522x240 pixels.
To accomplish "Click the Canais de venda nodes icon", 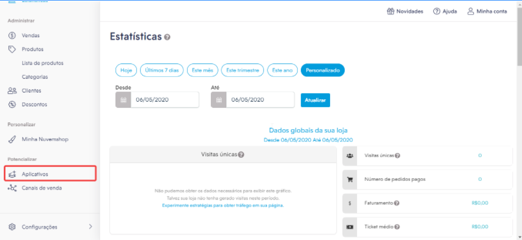I will [12, 188].
